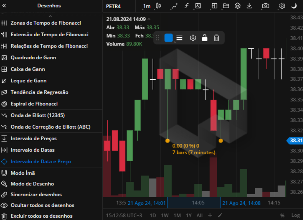Click Excluir todos os desenhos trash icon
This screenshot has height=220, width=303.
[x=4, y=216]
